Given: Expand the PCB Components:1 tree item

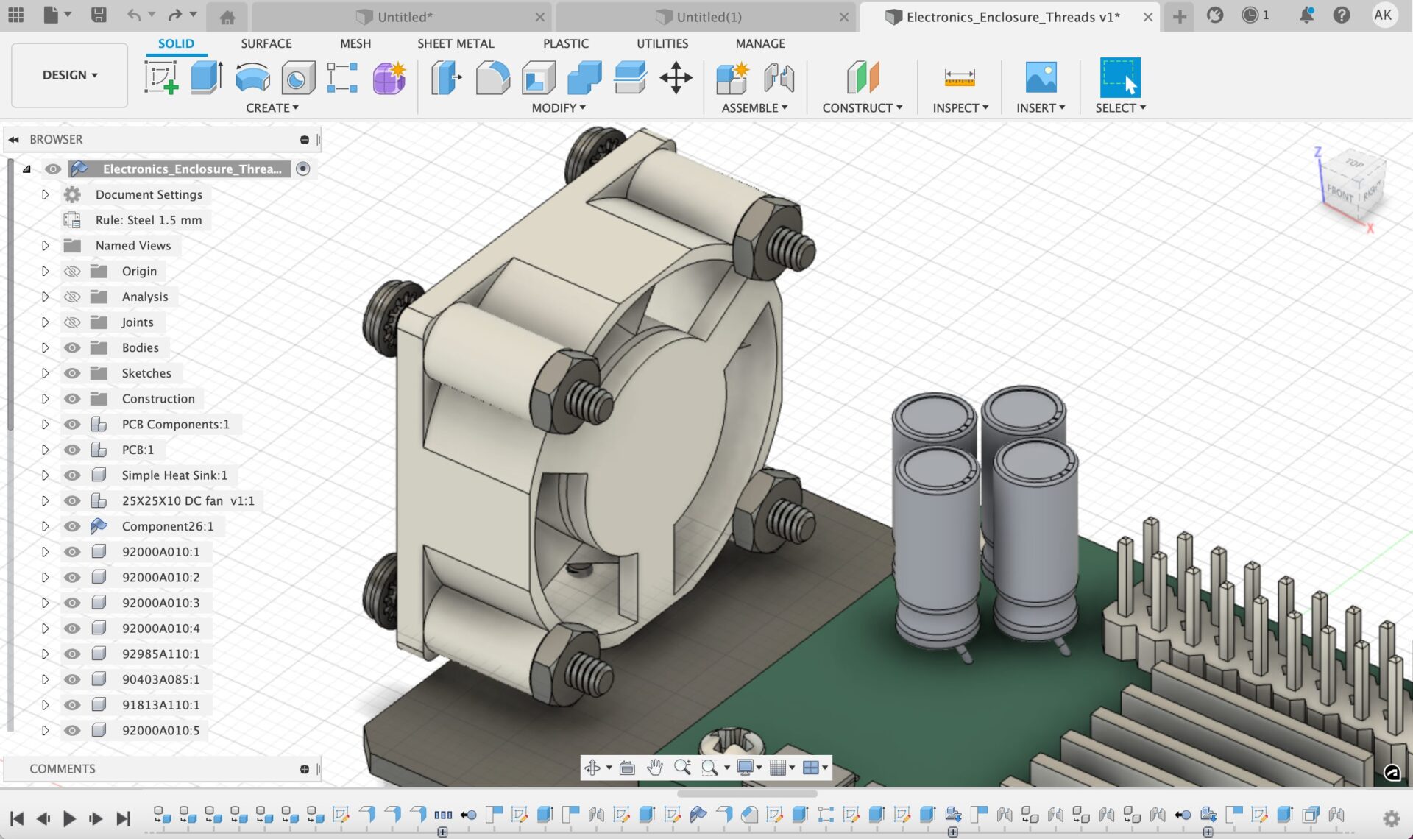Looking at the screenshot, I should coord(45,425).
